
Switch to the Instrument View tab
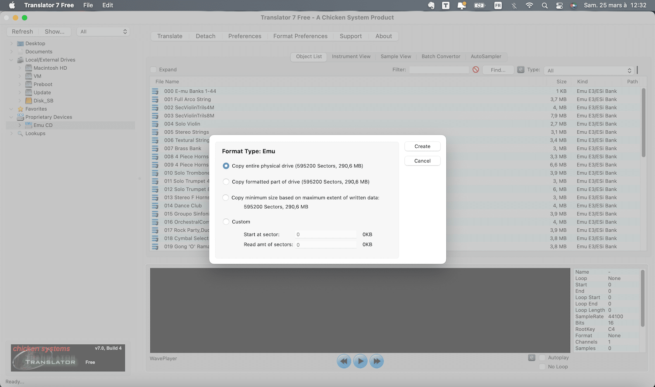tap(351, 57)
